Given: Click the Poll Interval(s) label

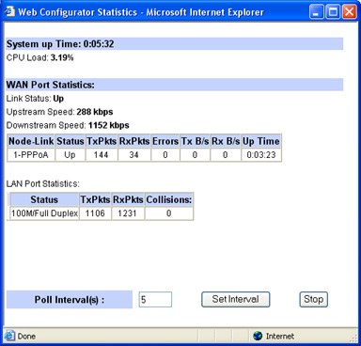Looking at the screenshot, I should tap(70, 300).
